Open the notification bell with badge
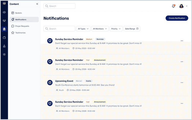Viewport: 192px width, 120px height. [174, 6]
